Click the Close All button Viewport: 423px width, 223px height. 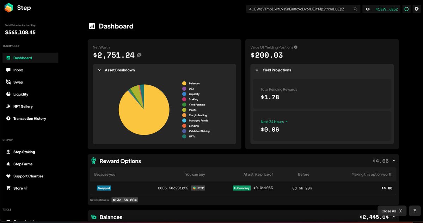coord(392,211)
